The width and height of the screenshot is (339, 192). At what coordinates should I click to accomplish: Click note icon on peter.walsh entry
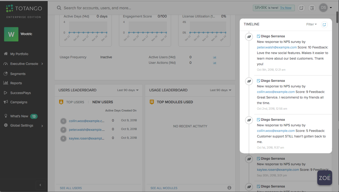coord(258,36)
